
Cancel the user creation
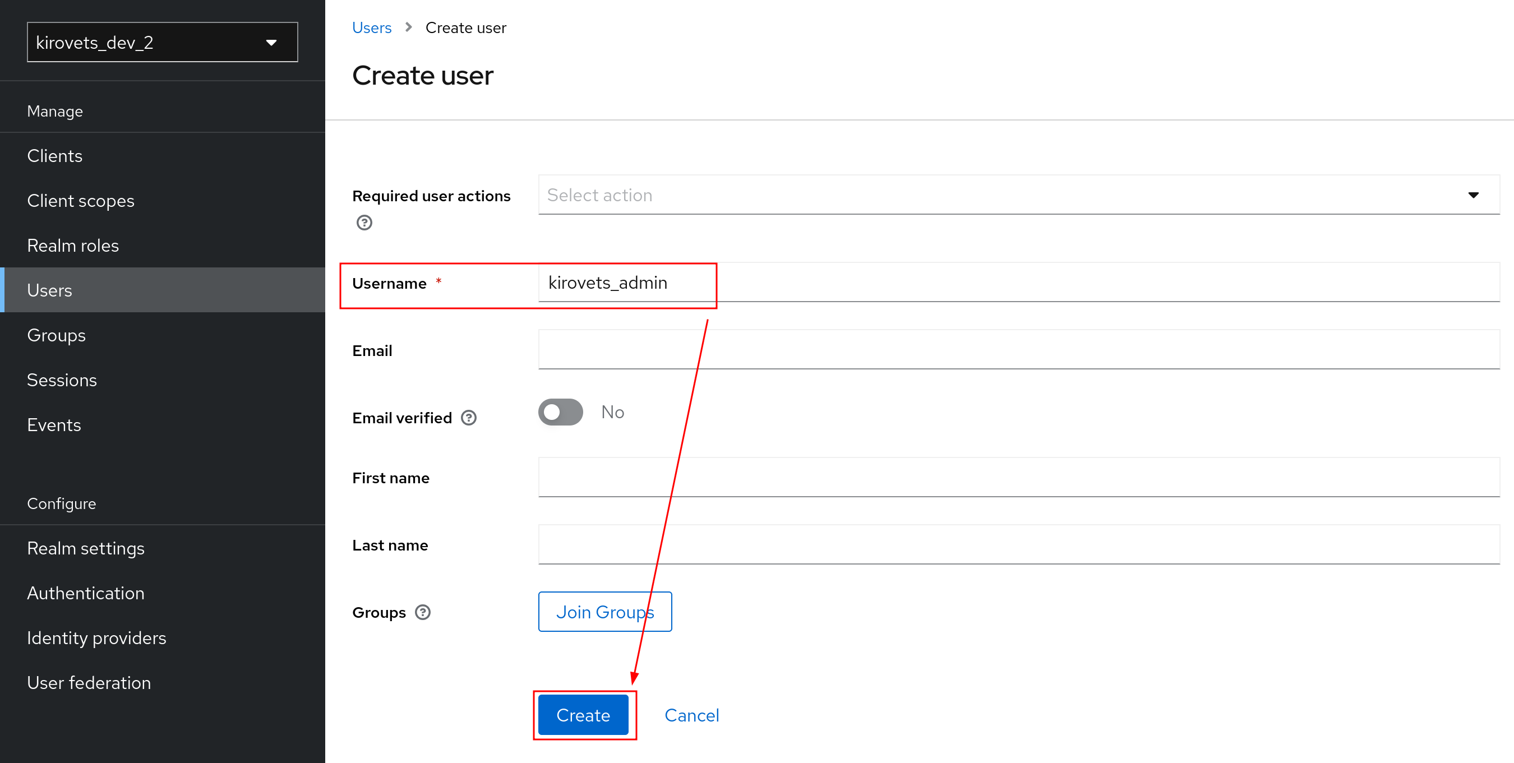(692, 715)
